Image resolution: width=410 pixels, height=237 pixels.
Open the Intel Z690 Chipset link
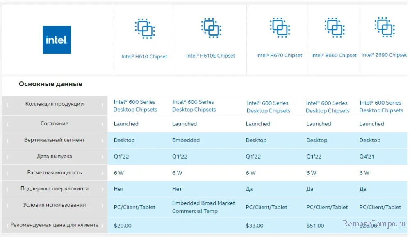click(x=384, y=55)
